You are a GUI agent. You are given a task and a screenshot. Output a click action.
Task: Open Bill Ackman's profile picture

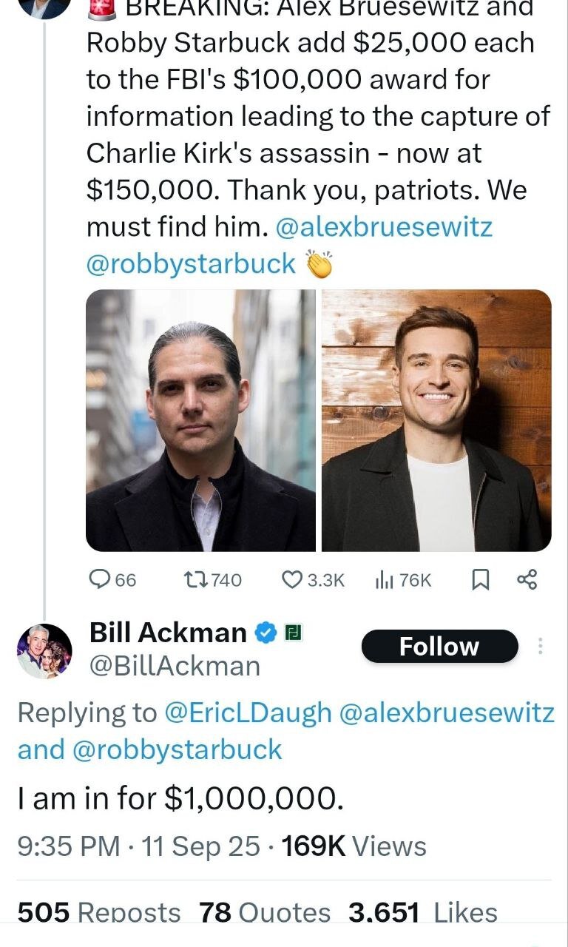(x=44, y=650)
